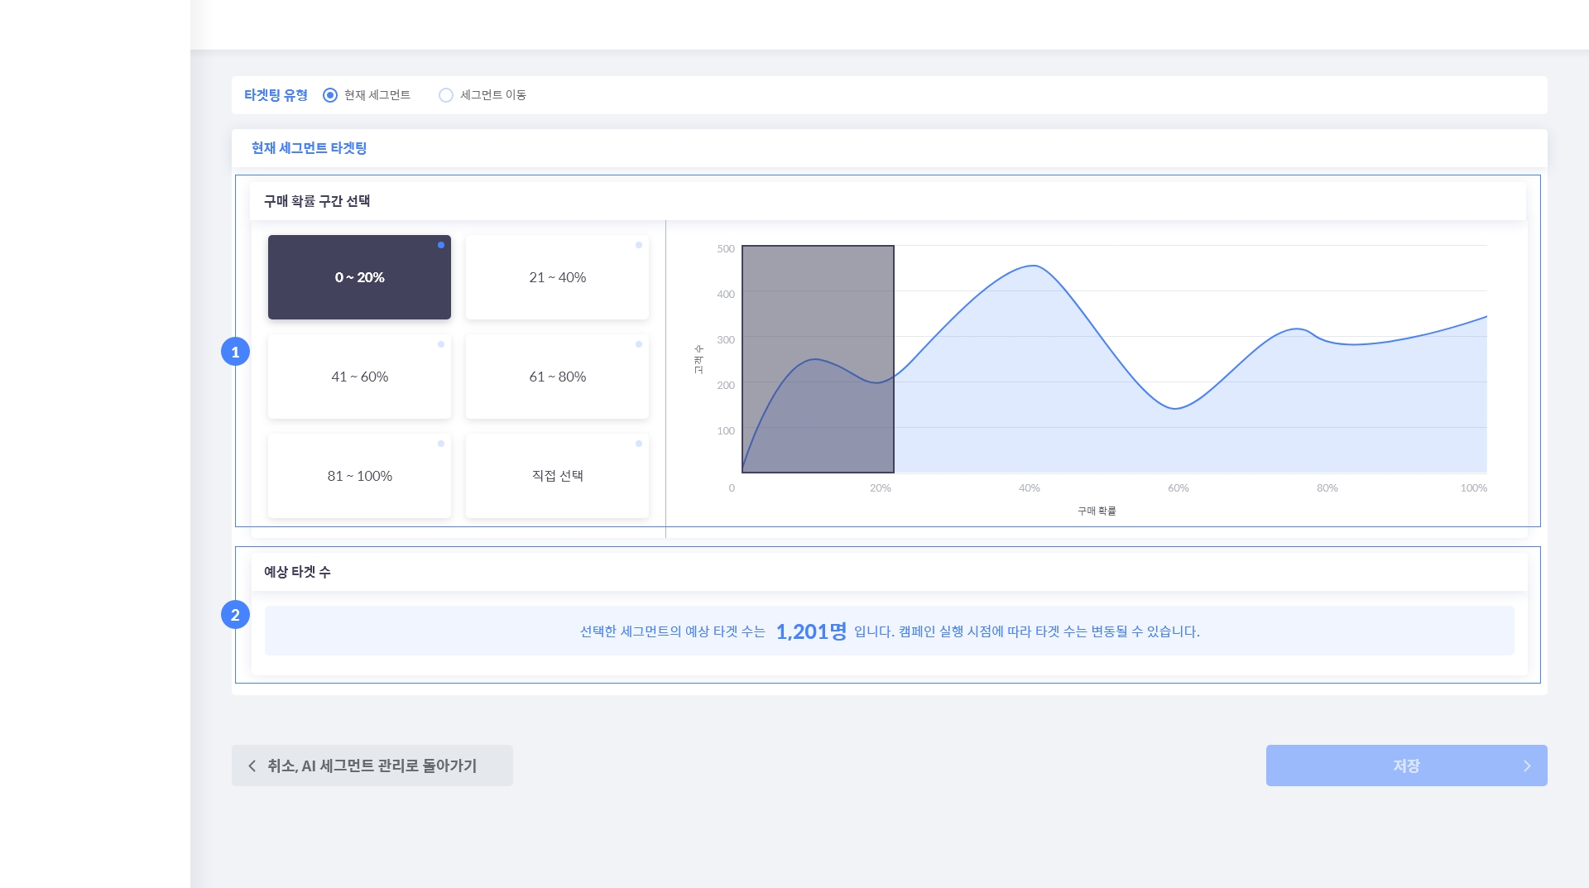Select the 81 ~ 100% range card

tap(359, 476)
